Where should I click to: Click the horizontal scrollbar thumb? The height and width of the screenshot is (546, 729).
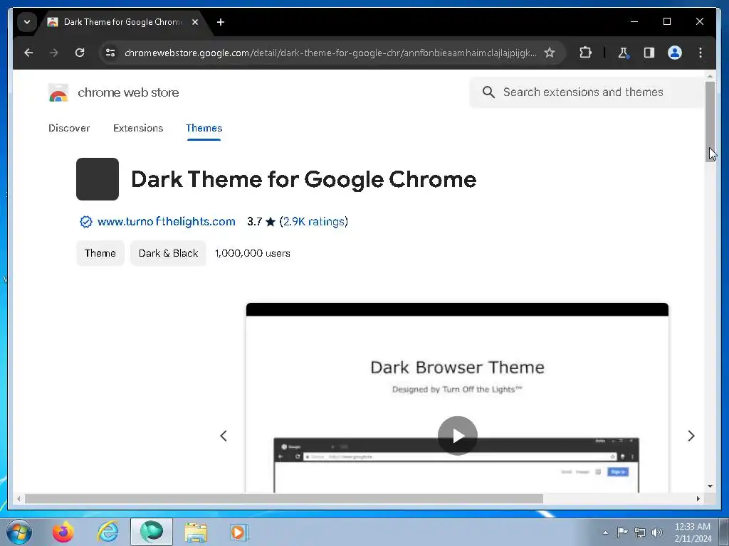click(283, 498)
